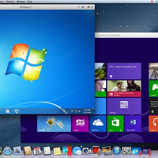This screenshot has height=158, width=158.
Task: Open the gear configure icon in Windows 7 title bar
Action: [x=83, y=7]
